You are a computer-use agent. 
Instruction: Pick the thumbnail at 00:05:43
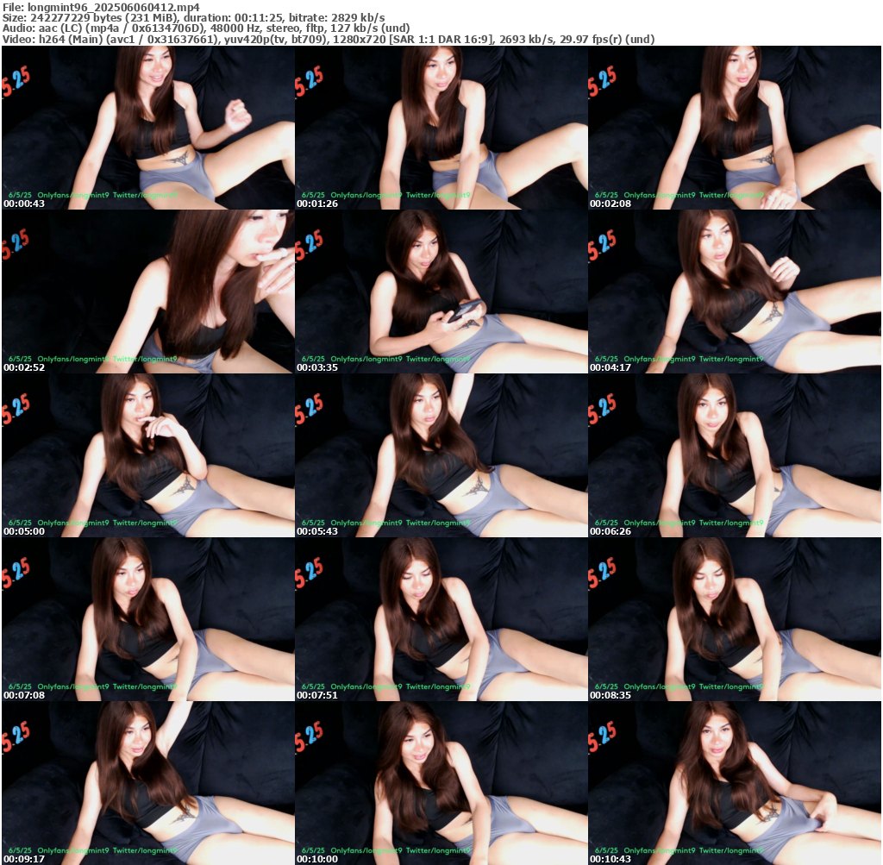441,454
